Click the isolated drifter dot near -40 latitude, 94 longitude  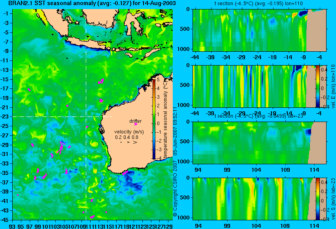click(18, 195)
